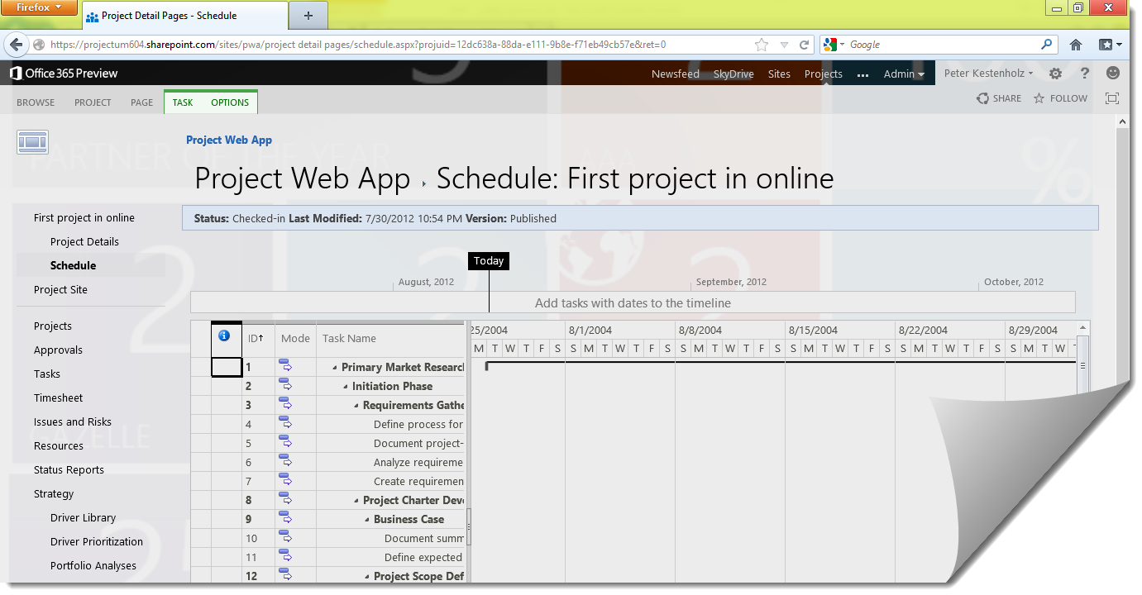Open the Projects link in top bar

824,74
